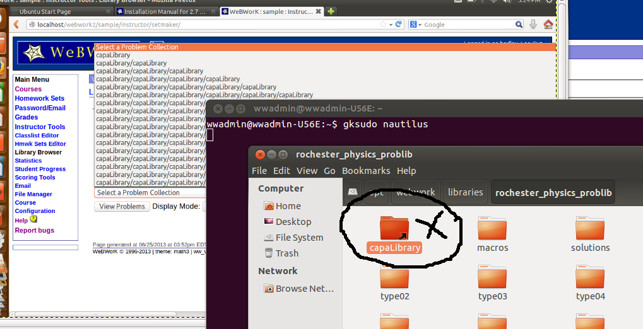This screenshot has width=643, height=329.
Task: Open the Student Progress link
Action: pyautogui.click(x=40, y=169)
